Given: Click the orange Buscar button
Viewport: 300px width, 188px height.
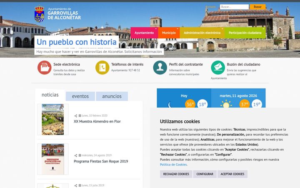Looking at the screenshot, I should 258,7.
